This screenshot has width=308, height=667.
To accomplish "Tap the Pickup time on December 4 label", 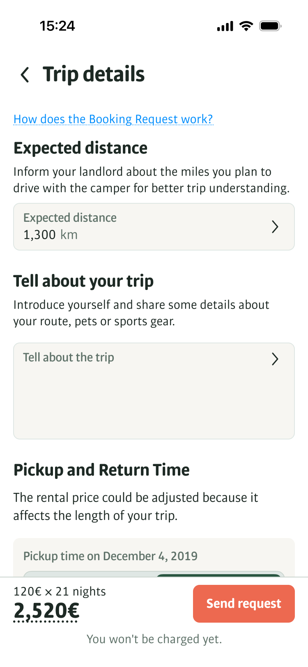I will pos(110,556).
